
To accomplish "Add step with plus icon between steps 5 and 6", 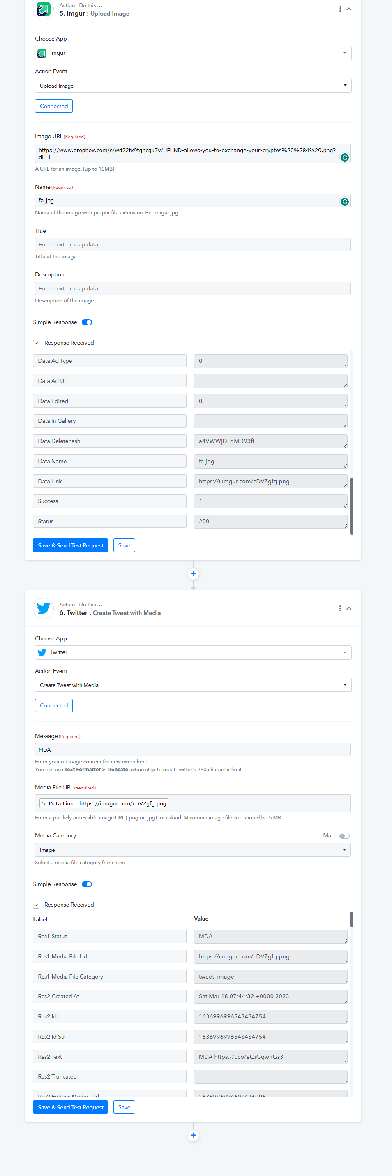I will coord(193,573).
